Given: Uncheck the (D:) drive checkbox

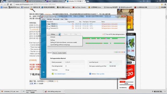Looking at the screenshot, I should pos(47,26).
